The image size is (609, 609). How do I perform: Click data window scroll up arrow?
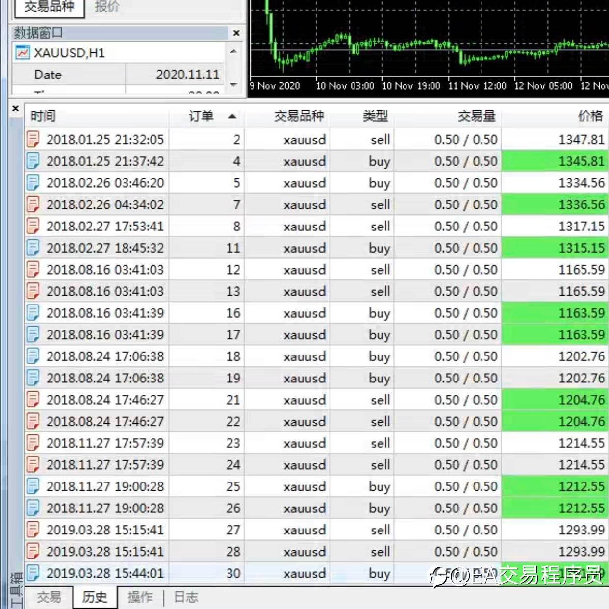point(234,51)
